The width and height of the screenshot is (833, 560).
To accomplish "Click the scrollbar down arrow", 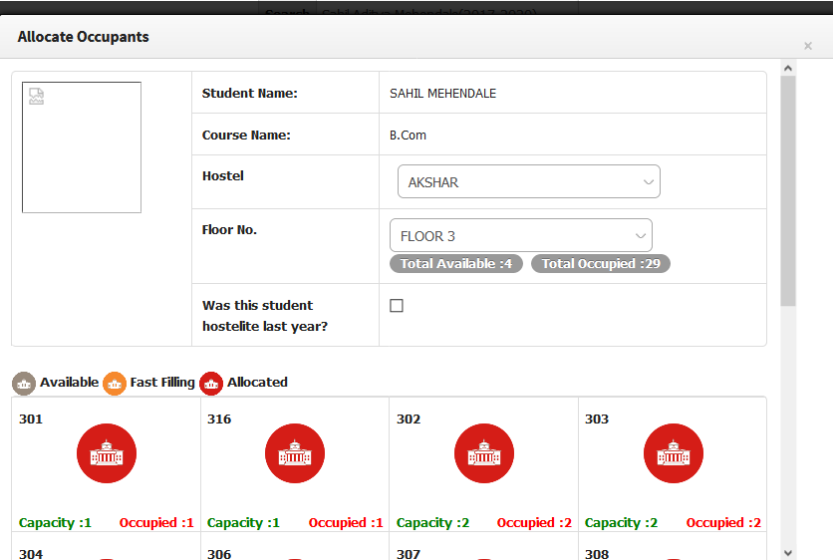I will tap(788, 553).
